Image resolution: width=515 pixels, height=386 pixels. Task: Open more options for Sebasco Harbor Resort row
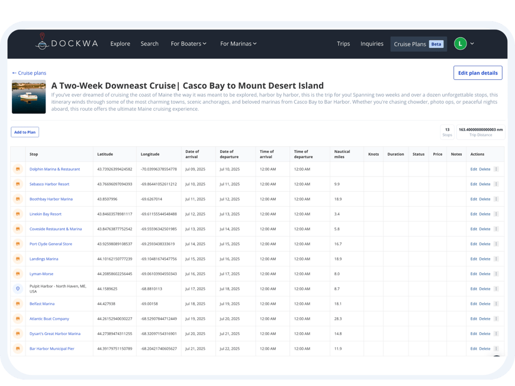tap(496, 184)
